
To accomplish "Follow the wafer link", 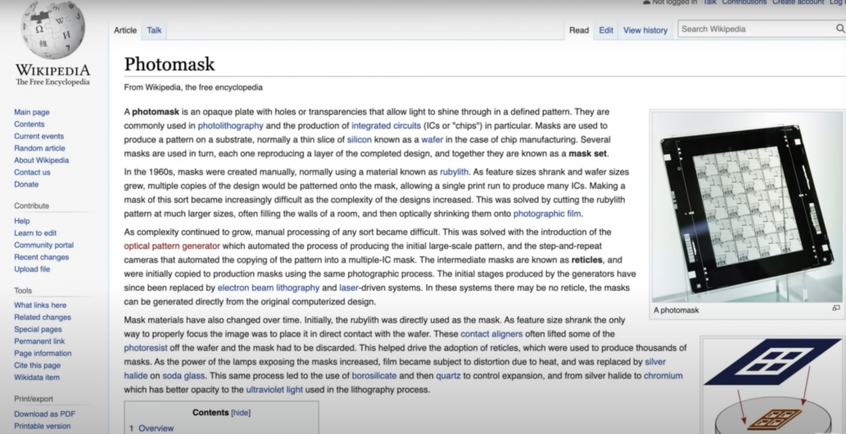I will click(x=432, y=139).
